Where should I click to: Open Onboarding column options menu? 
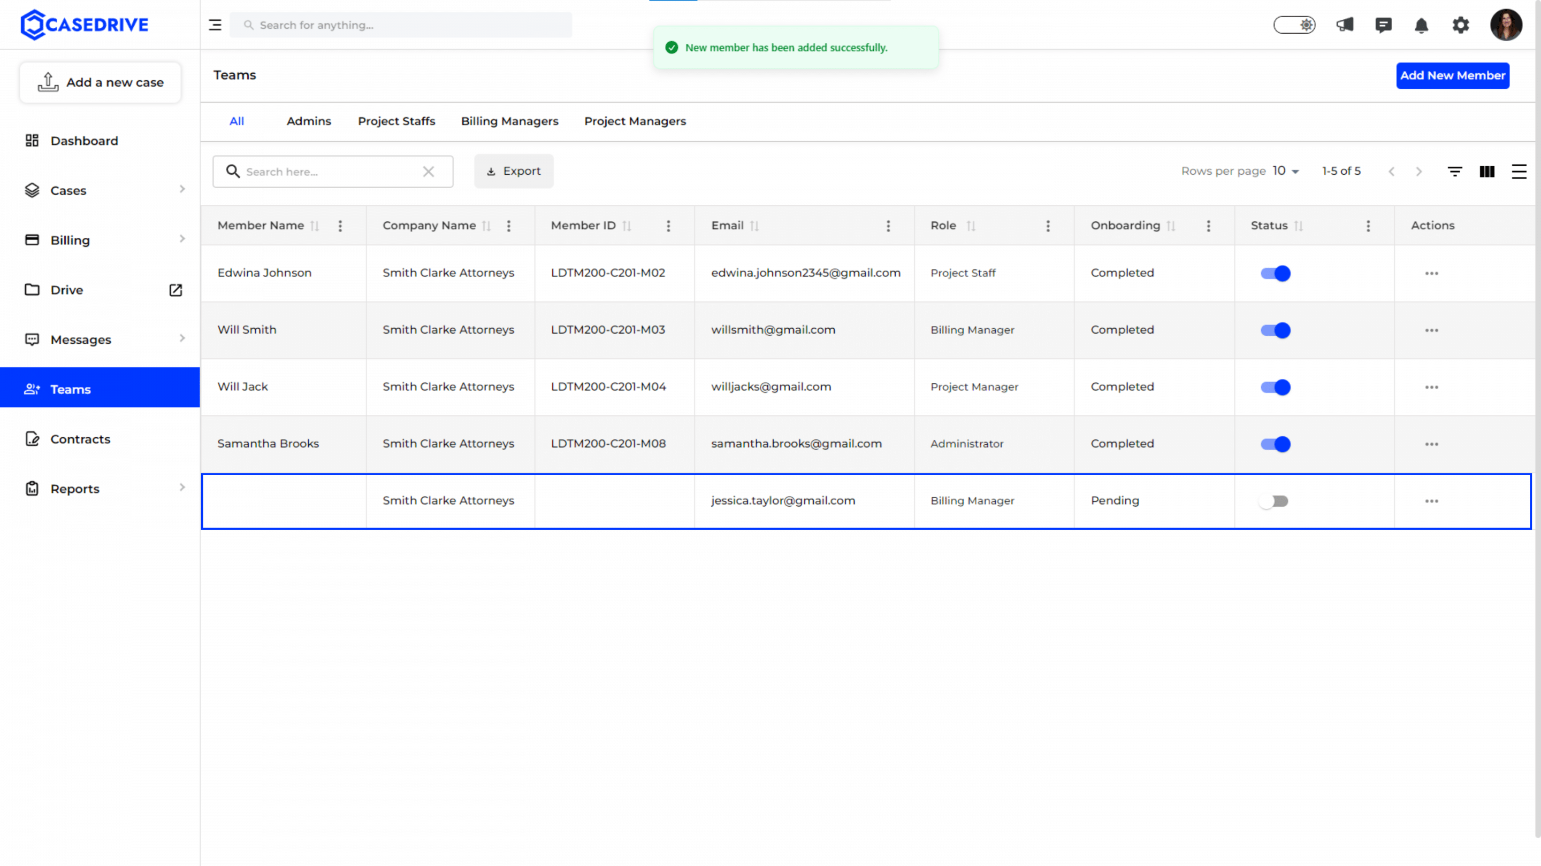(x=1208, y=226)
